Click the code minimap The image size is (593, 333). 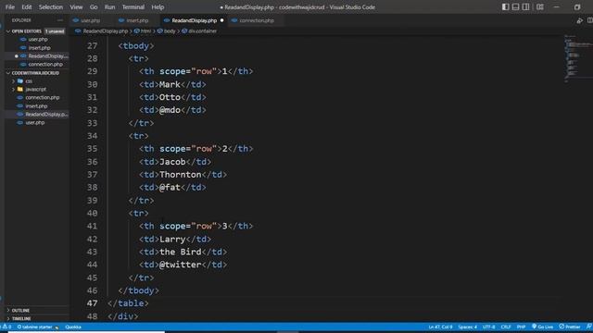pyautogui.click(x=576, y=58)
